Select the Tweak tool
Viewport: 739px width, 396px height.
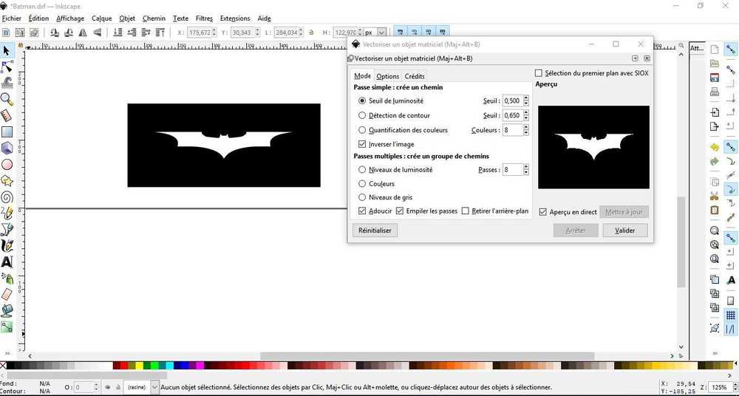(x=7, y=83)
